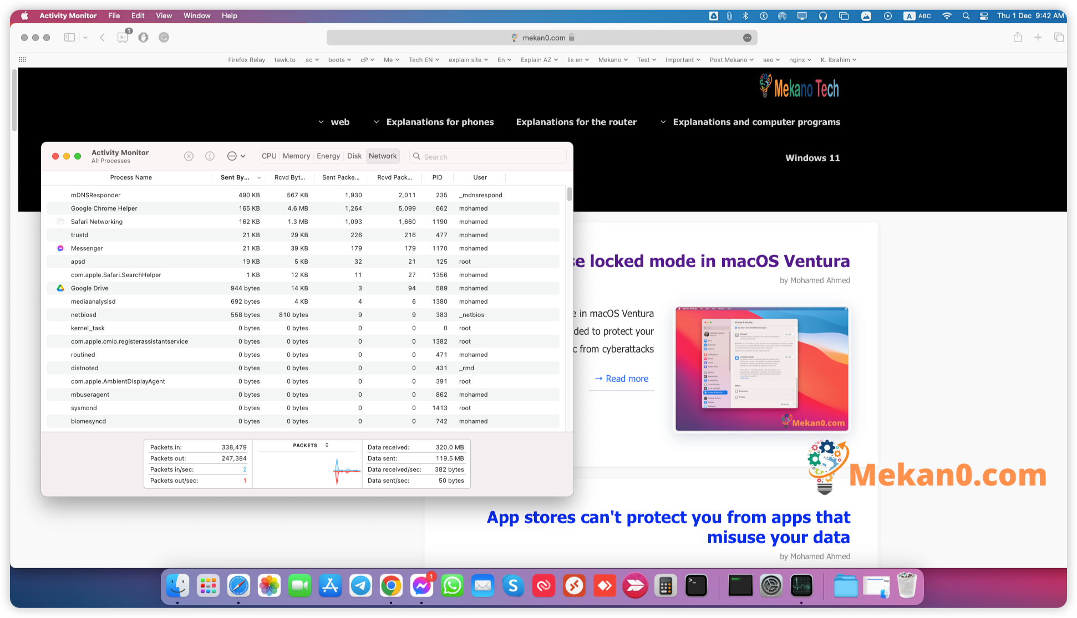This screenshot has width=1077, height=618.
Task: Open Skype from the Dock
Action: point(513,586)
